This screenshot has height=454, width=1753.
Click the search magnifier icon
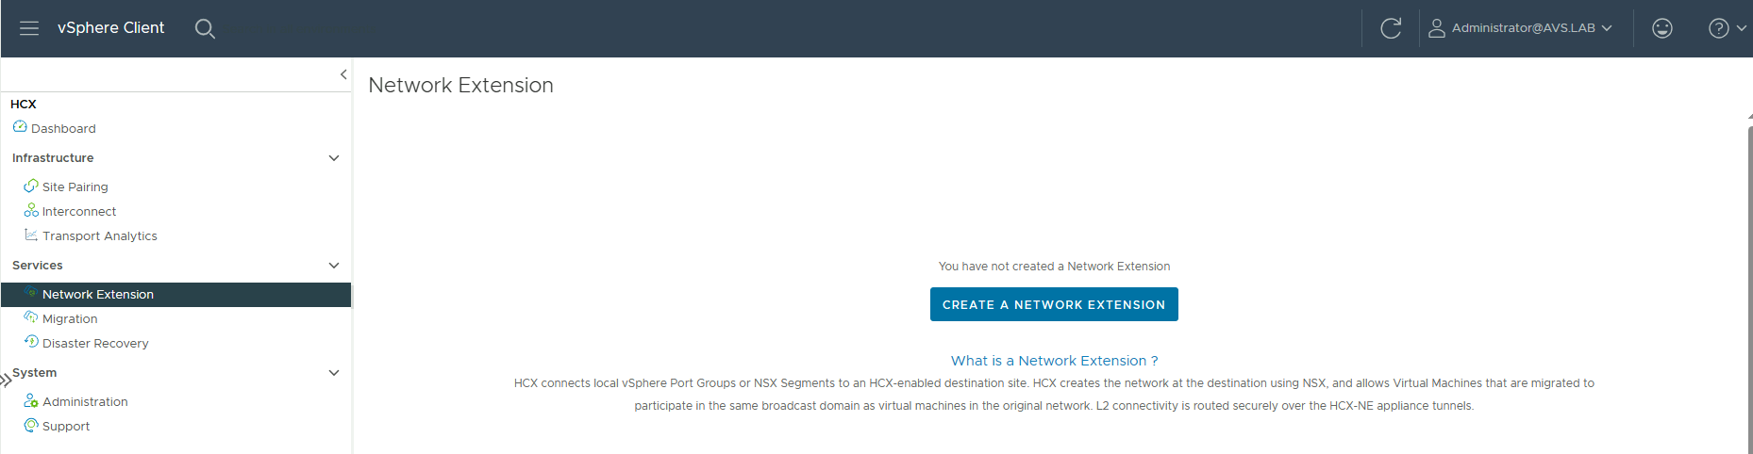(205, 28)
